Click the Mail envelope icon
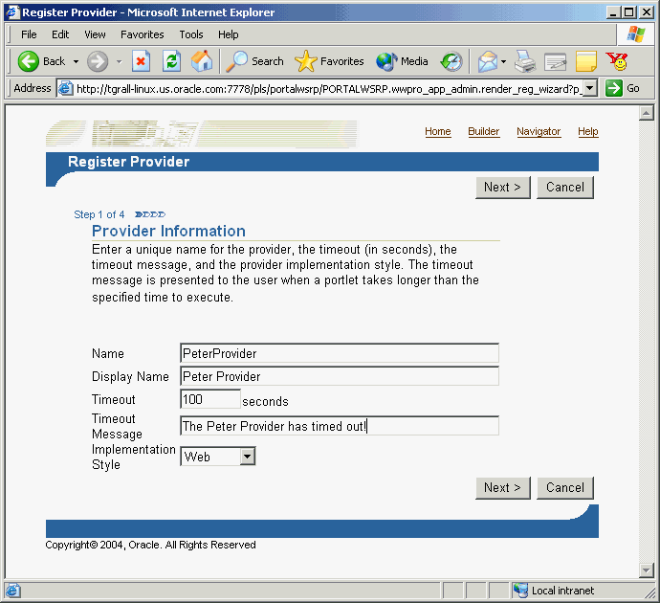 [x=488, y=61]
